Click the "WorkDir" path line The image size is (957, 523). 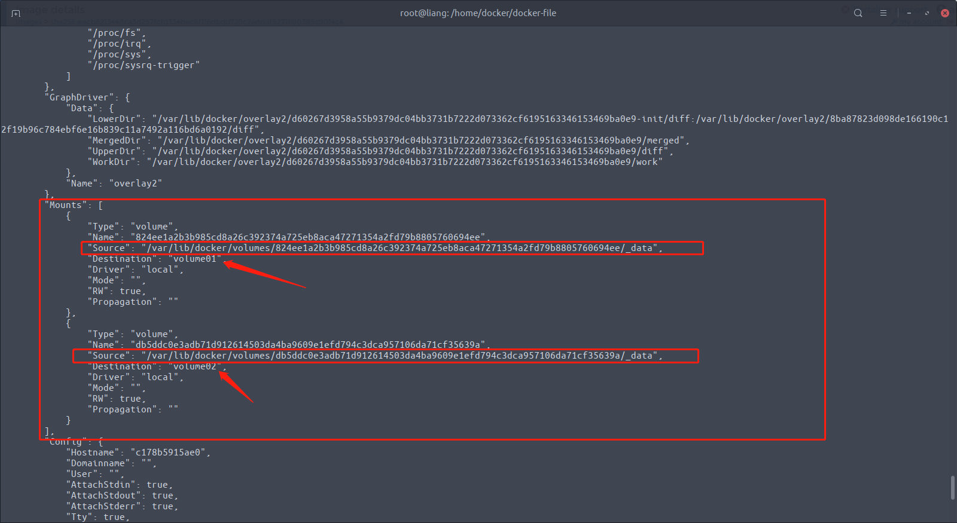(x=375, y=162)
